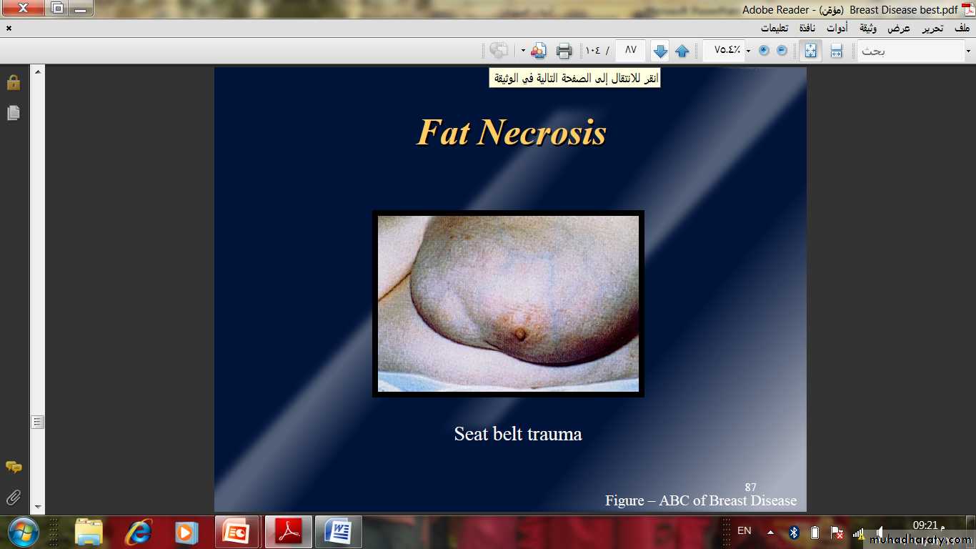Open the security lock panel in sidebar

[13, 82]
